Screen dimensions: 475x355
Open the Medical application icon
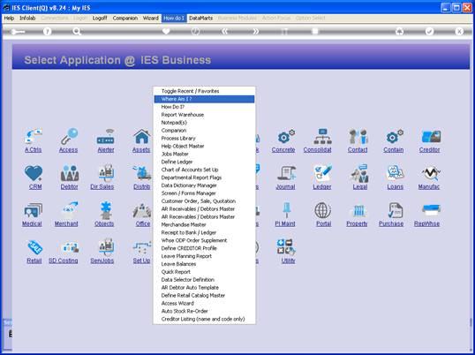33,210
